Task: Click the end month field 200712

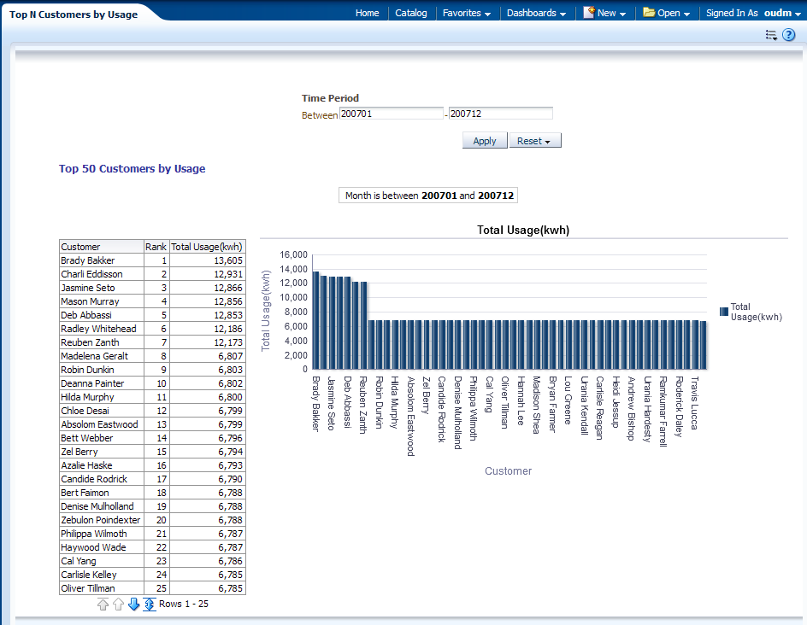Action: coord(501,114)
